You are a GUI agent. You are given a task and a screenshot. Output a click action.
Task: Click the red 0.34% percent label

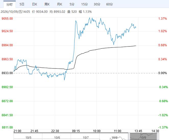point(163,59)
